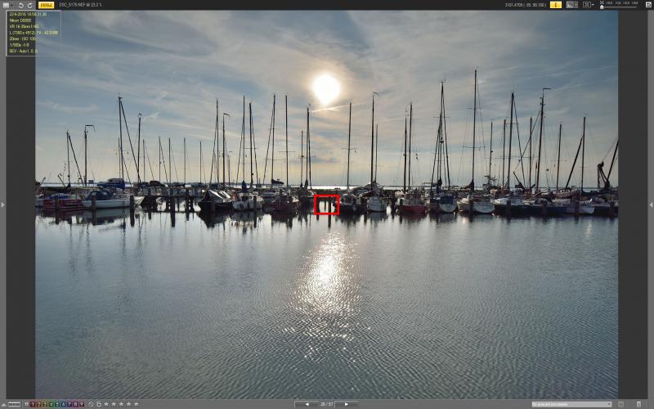Open the grid view layout icon

coord(587,5)
